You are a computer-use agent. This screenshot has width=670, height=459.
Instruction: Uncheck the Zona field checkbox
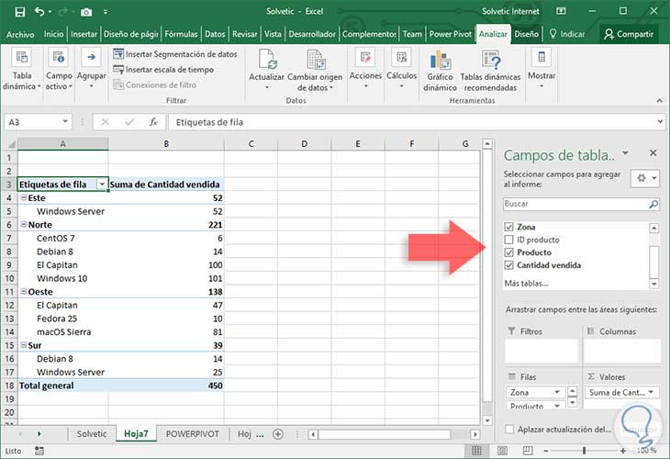pos(509,227)
